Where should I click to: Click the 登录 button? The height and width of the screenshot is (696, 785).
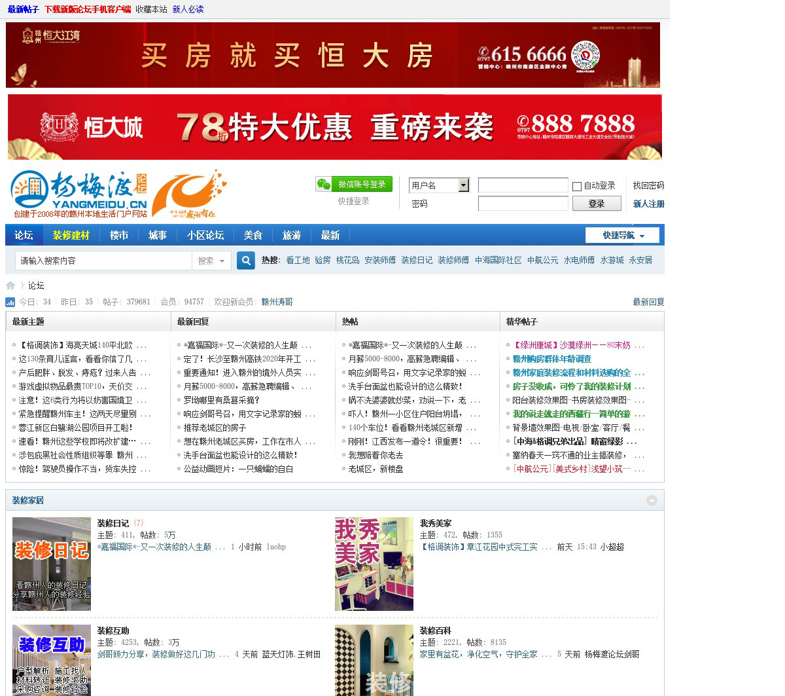pyautogui.click(x=597, y=204)
